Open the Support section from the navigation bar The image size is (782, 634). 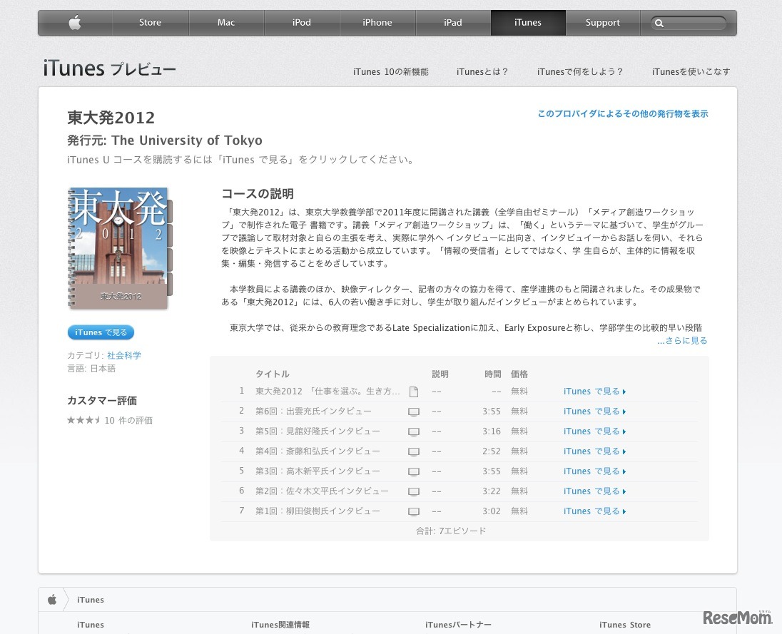(602, 22)
